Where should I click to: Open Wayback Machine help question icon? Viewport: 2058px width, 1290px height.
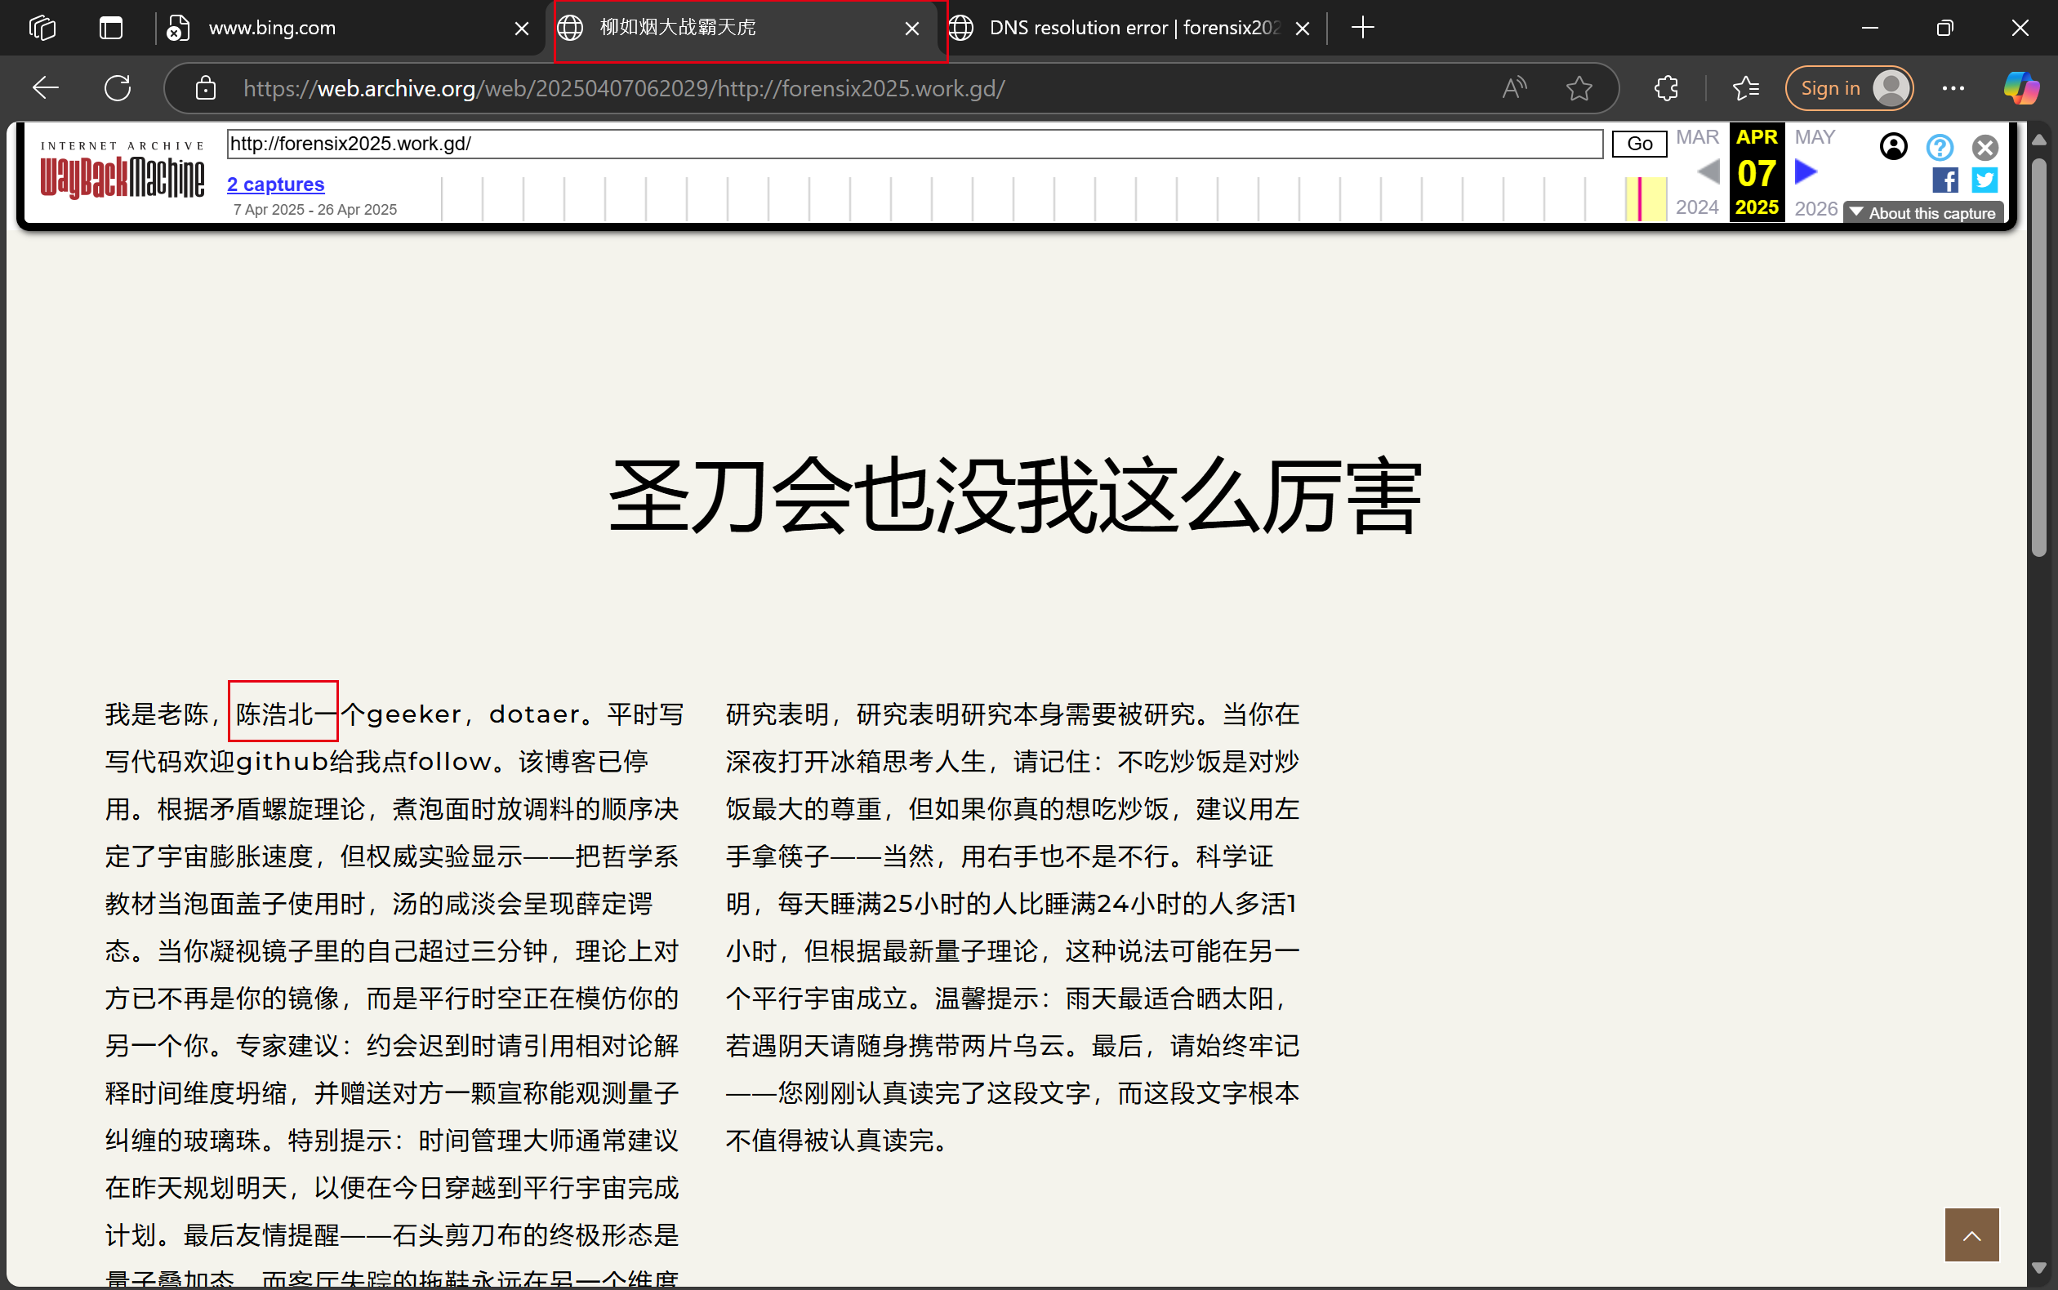(x=1940, y=148)
